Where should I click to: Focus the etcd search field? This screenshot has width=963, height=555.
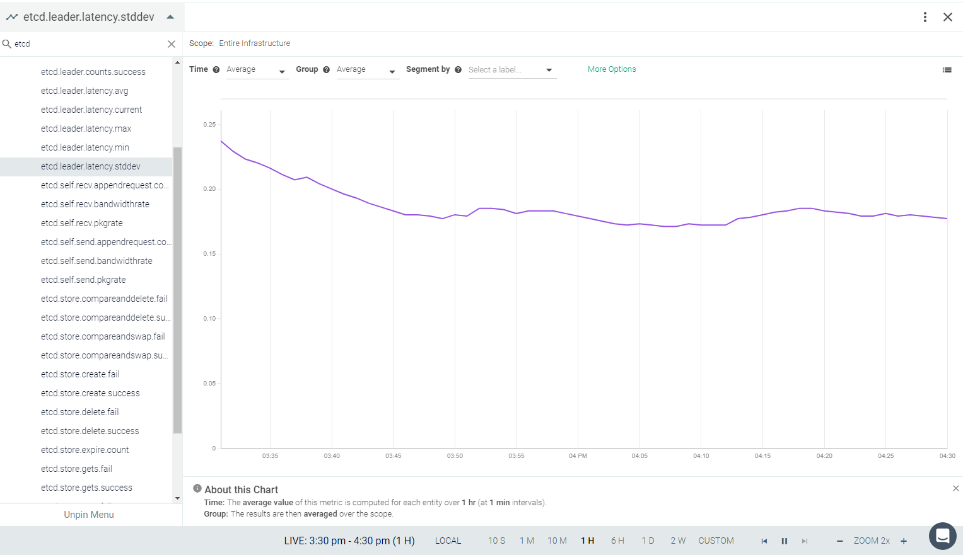(88, 43)
